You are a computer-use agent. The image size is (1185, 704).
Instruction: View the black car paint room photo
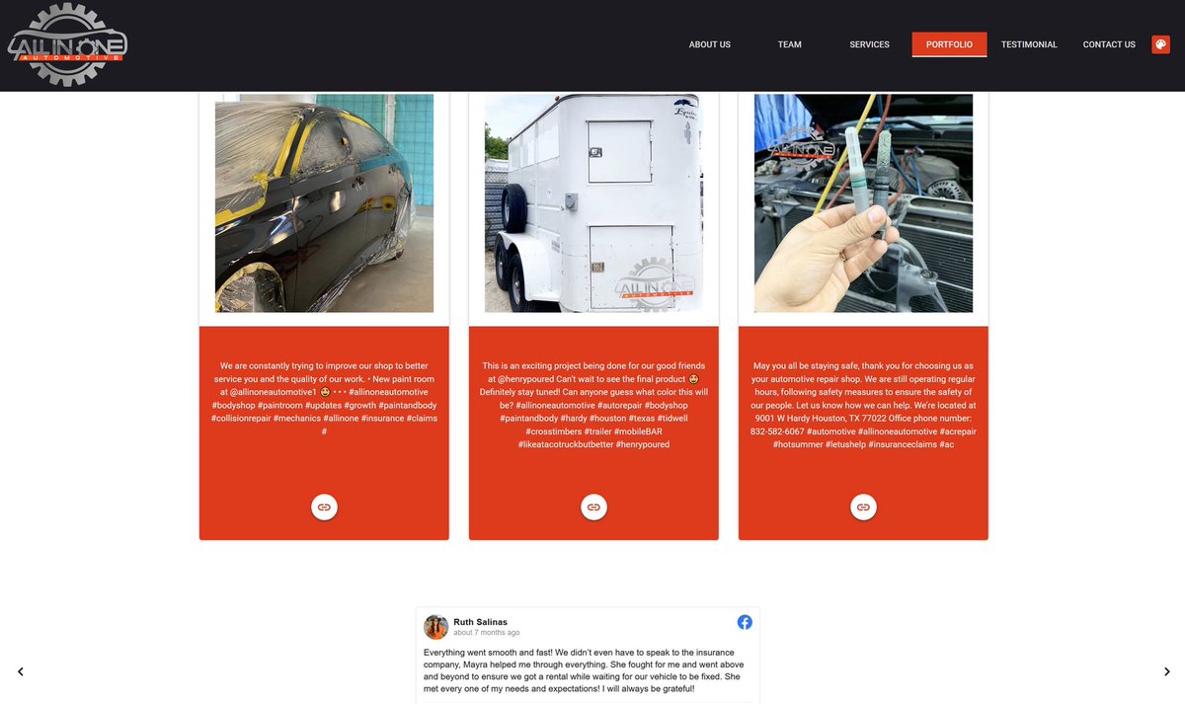(324, 203)
